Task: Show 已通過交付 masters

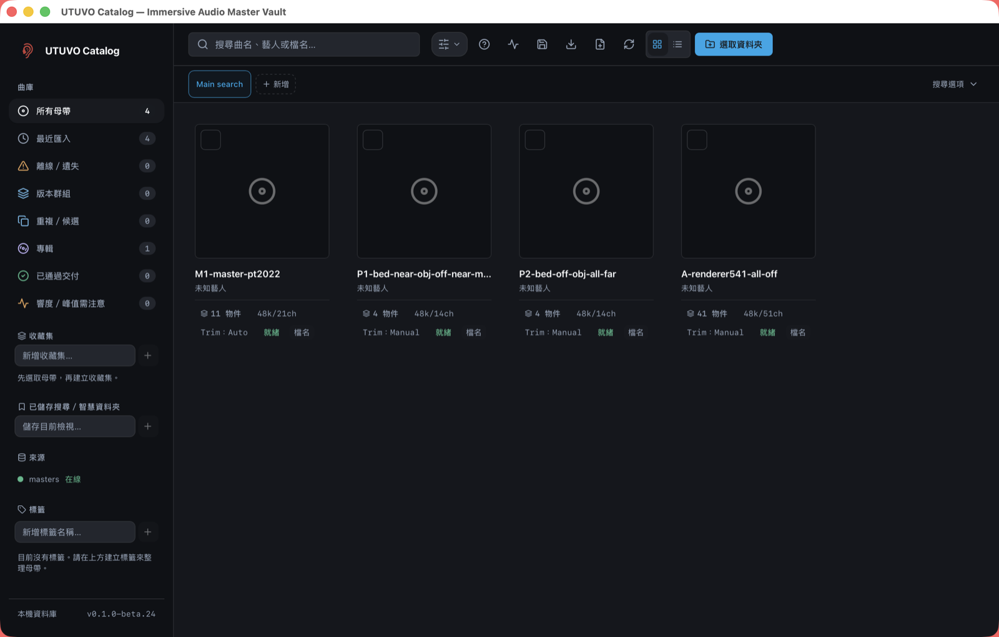Action: [86, 276]
